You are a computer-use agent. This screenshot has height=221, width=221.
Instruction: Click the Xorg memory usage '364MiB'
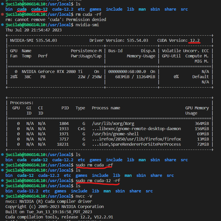pyautogui.click(x=202, y=124)
